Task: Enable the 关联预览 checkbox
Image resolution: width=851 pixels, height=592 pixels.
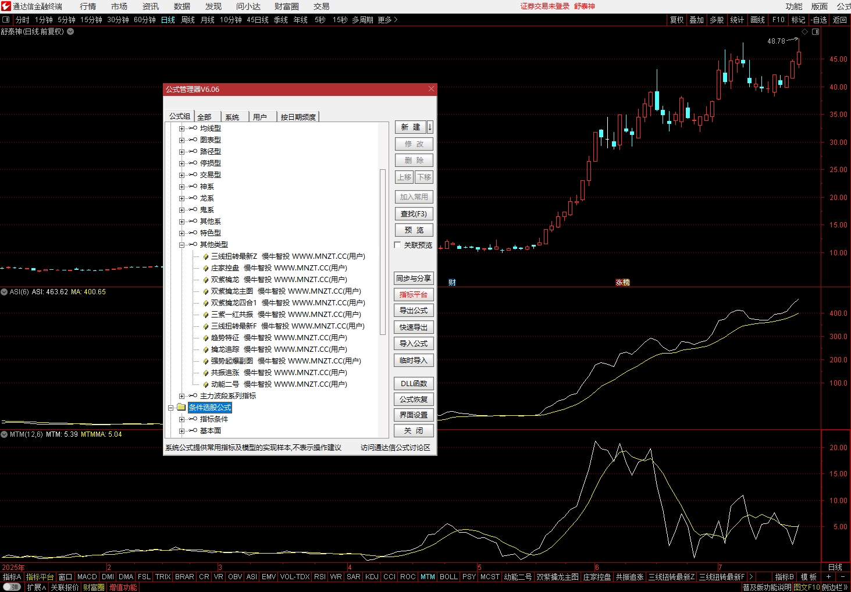Action: pyautogui.click(x=397, y=245)
